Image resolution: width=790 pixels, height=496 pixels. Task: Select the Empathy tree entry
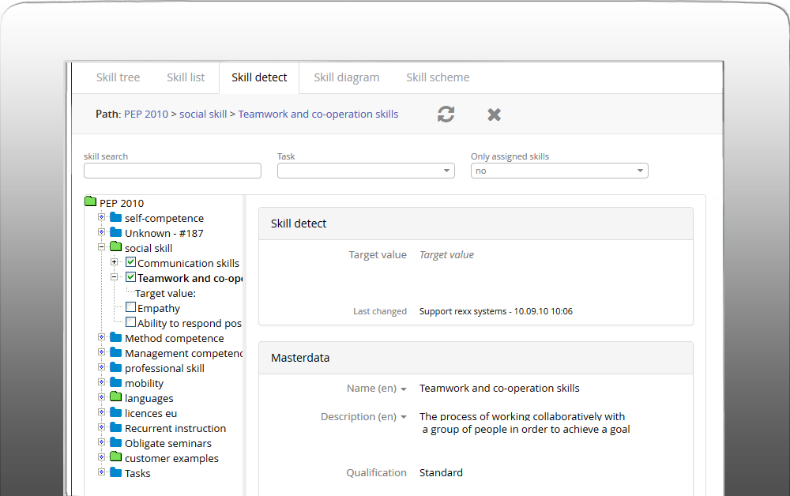coord(159,308)
